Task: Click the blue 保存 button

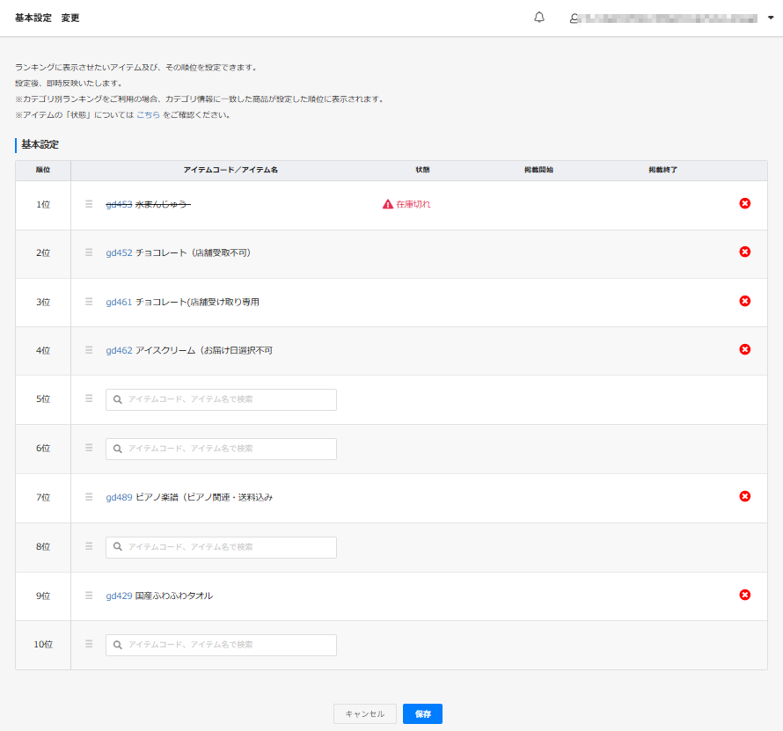Action: point(422,714)
